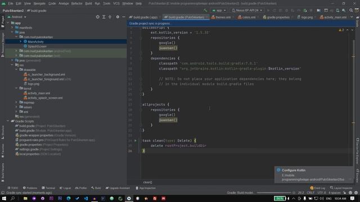360x202 pixels.
Task: Show the hidden editor tabs dropdown
Action: pos(352,17)
